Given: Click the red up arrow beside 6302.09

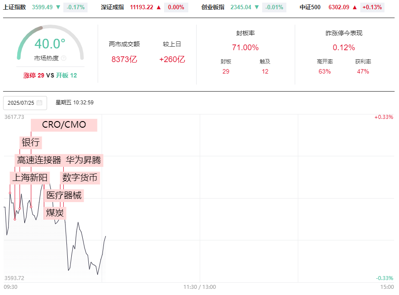Looking at the screenshot, I should click(x=355, y=7).
